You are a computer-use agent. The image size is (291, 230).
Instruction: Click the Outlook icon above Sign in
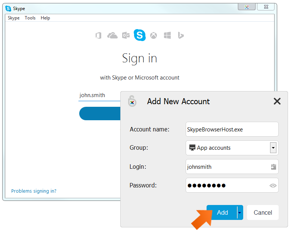[126, 35]
